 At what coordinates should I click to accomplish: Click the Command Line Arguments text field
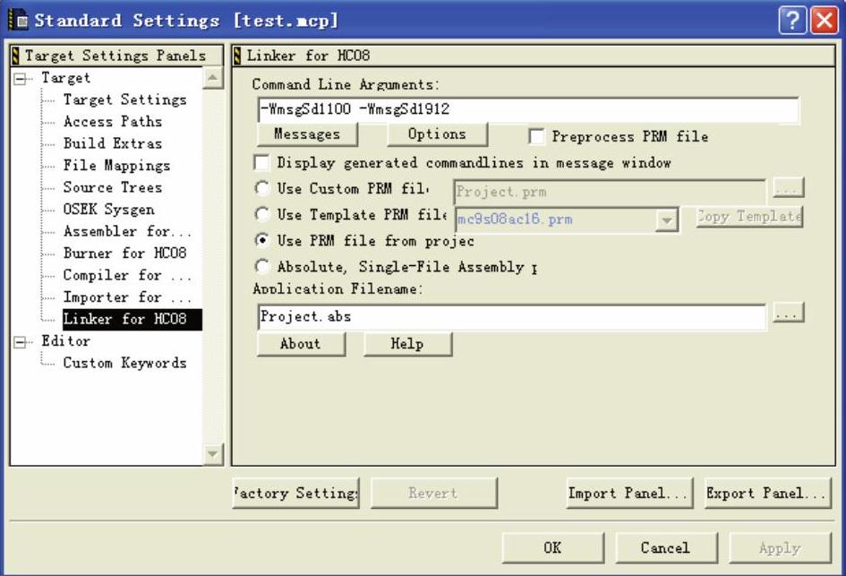526,110
